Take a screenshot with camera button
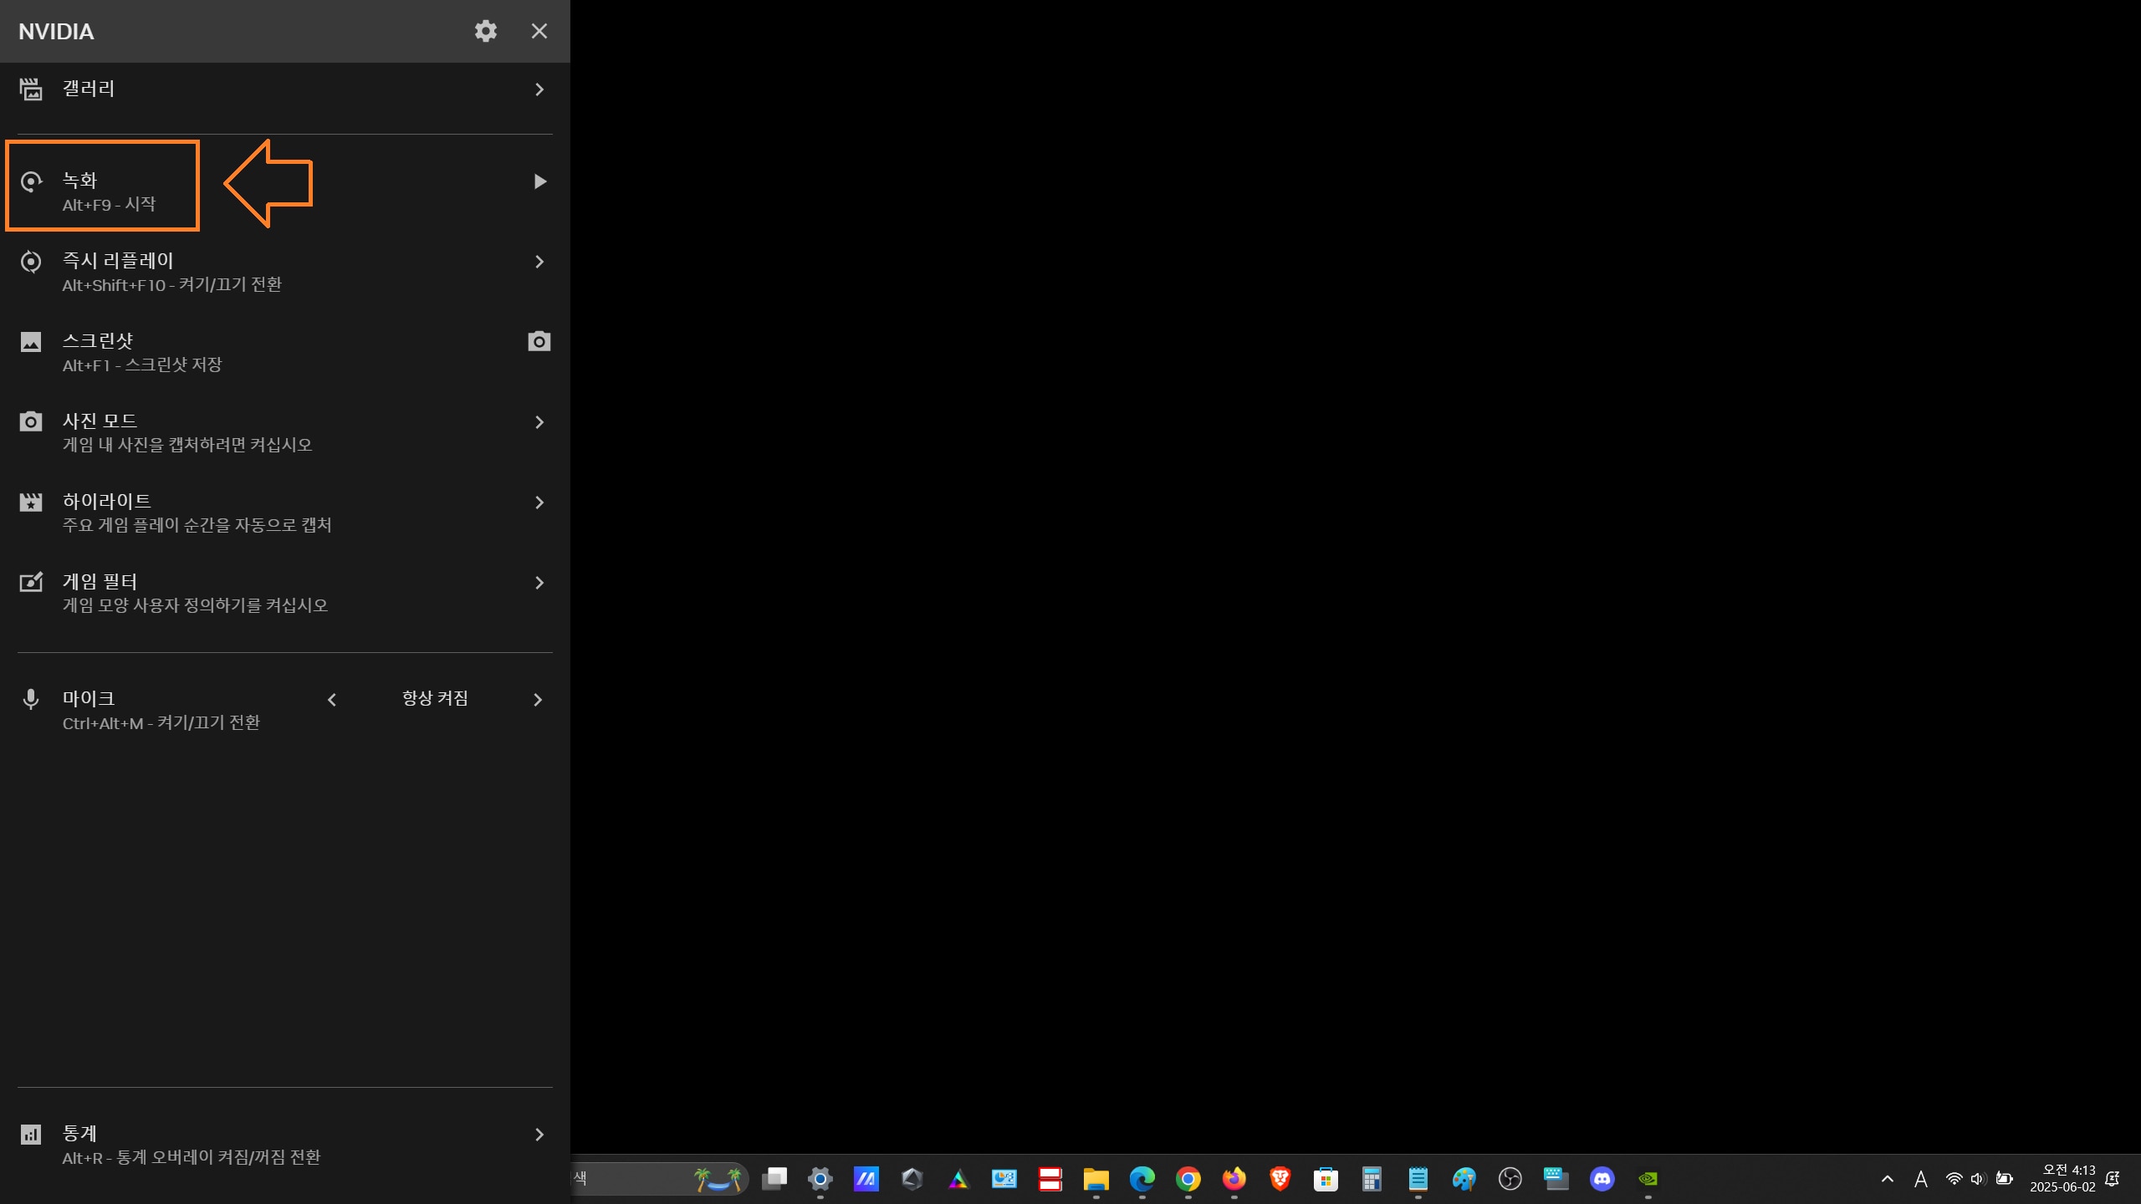Image resolution: width=2141 pixels, height=1204 pixels. pyautogui.click(x=539, y=341)
